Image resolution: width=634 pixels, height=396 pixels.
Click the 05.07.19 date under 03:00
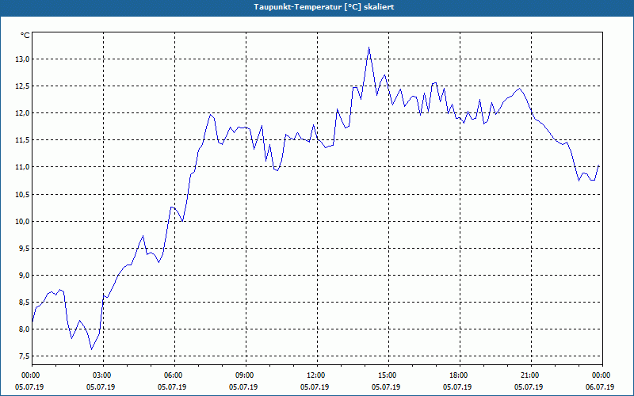[x=101, y=386]
